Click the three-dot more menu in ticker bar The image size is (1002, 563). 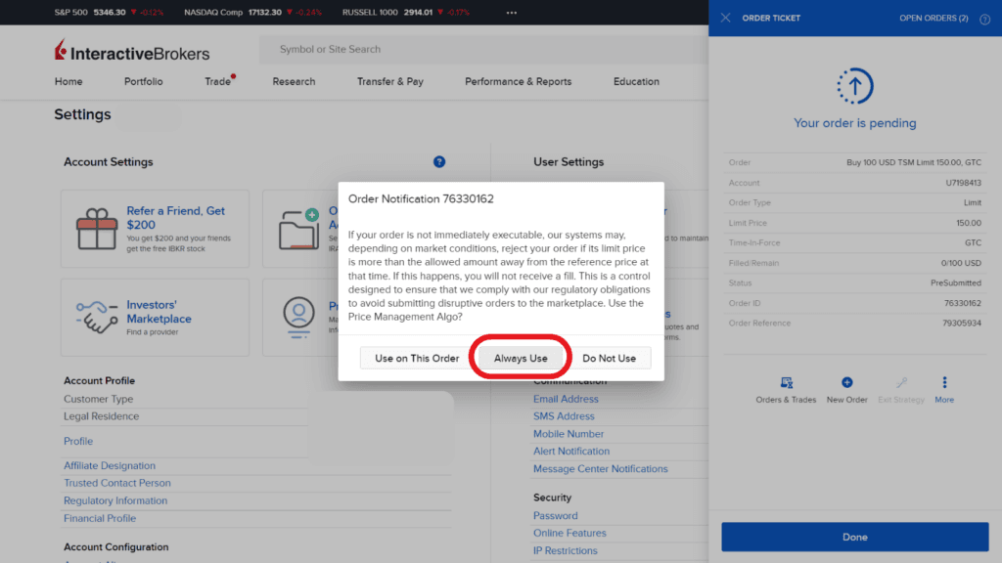tap(511, 12)
